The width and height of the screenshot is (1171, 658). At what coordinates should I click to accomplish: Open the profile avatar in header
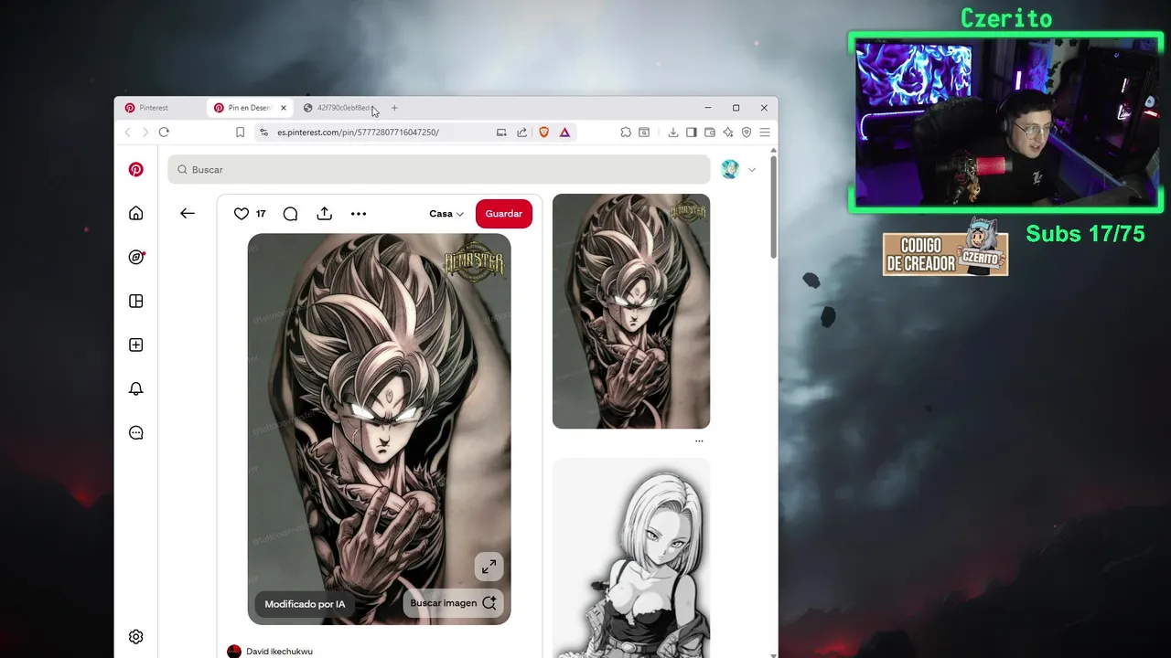(x=730, y=169)
